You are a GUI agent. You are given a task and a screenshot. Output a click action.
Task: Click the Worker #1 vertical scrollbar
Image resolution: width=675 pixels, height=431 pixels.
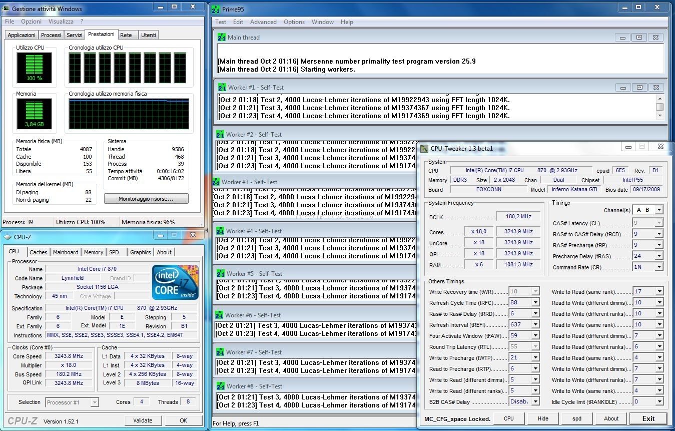click(659, 107)
